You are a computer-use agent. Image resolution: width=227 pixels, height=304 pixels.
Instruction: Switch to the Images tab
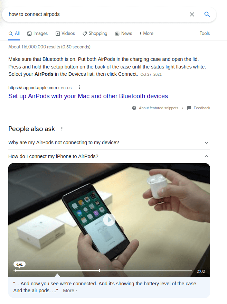point(38,34)
